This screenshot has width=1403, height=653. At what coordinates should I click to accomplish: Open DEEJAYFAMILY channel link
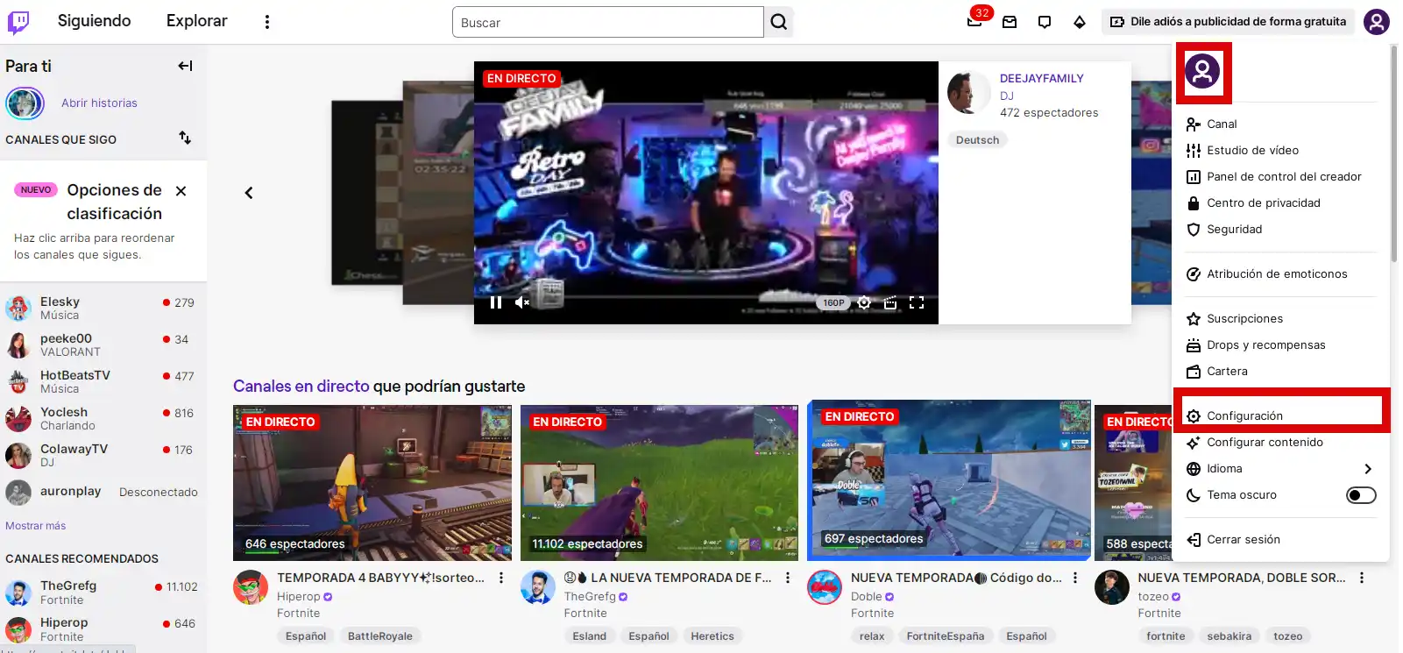[1042, 79]
